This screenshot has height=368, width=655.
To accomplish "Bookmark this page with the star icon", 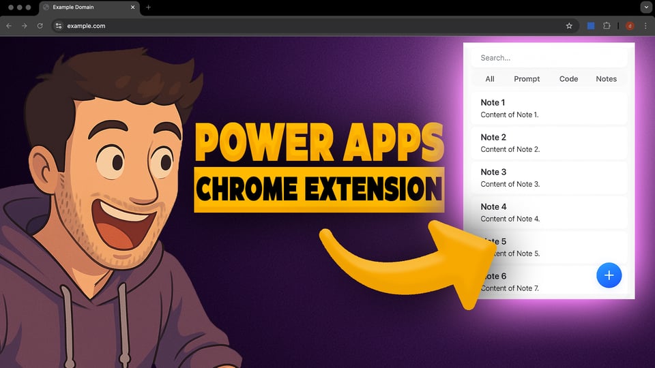I will 569,26.
